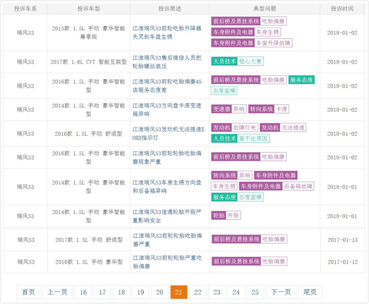
Task: Click the 转向系统 卡滞 tag
Action: (269, 109)
